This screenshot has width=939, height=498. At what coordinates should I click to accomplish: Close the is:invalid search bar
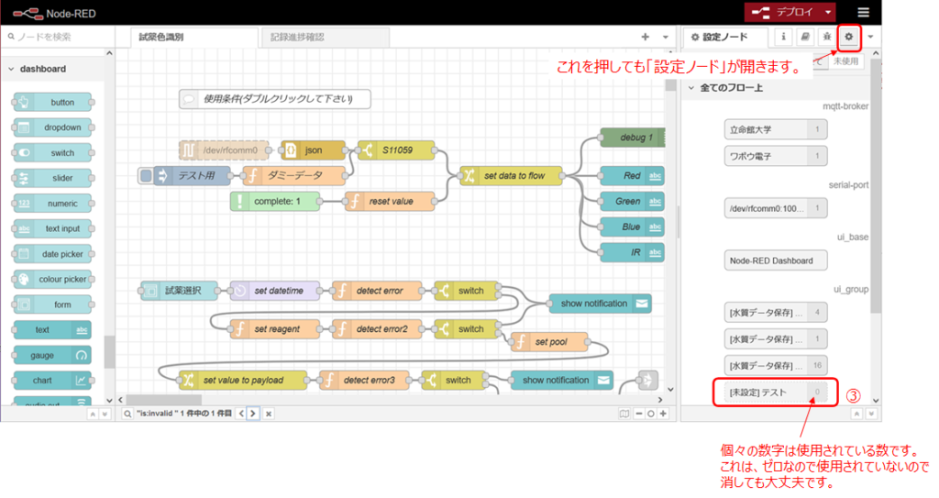click(x=269, y=414)
